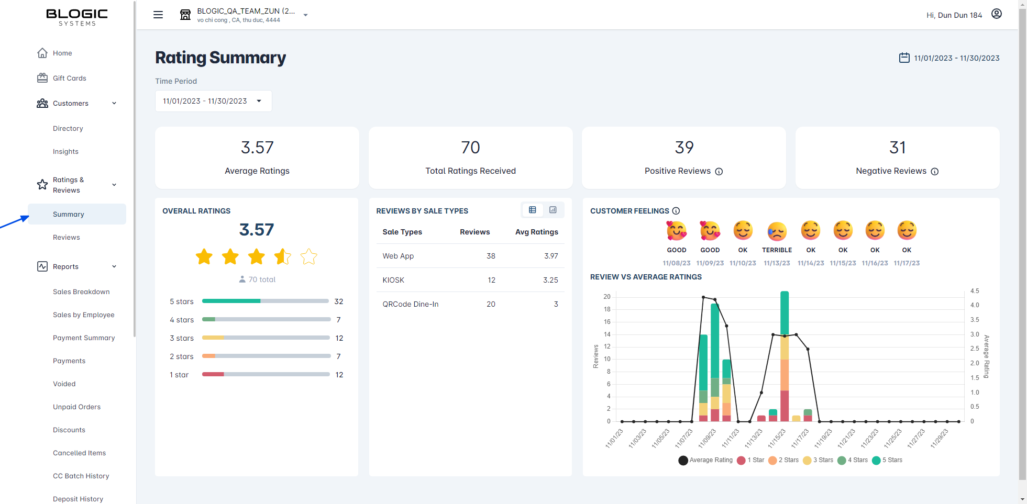The height and width of the screenshot is (504, 1027).
Task: Click Negative Reviews info icon
Action: [935, 172]
